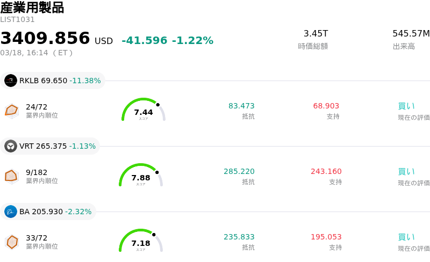
Task: Click the 産業用製品 sector title
Action: pyautogui.click(x=32, y=8)
